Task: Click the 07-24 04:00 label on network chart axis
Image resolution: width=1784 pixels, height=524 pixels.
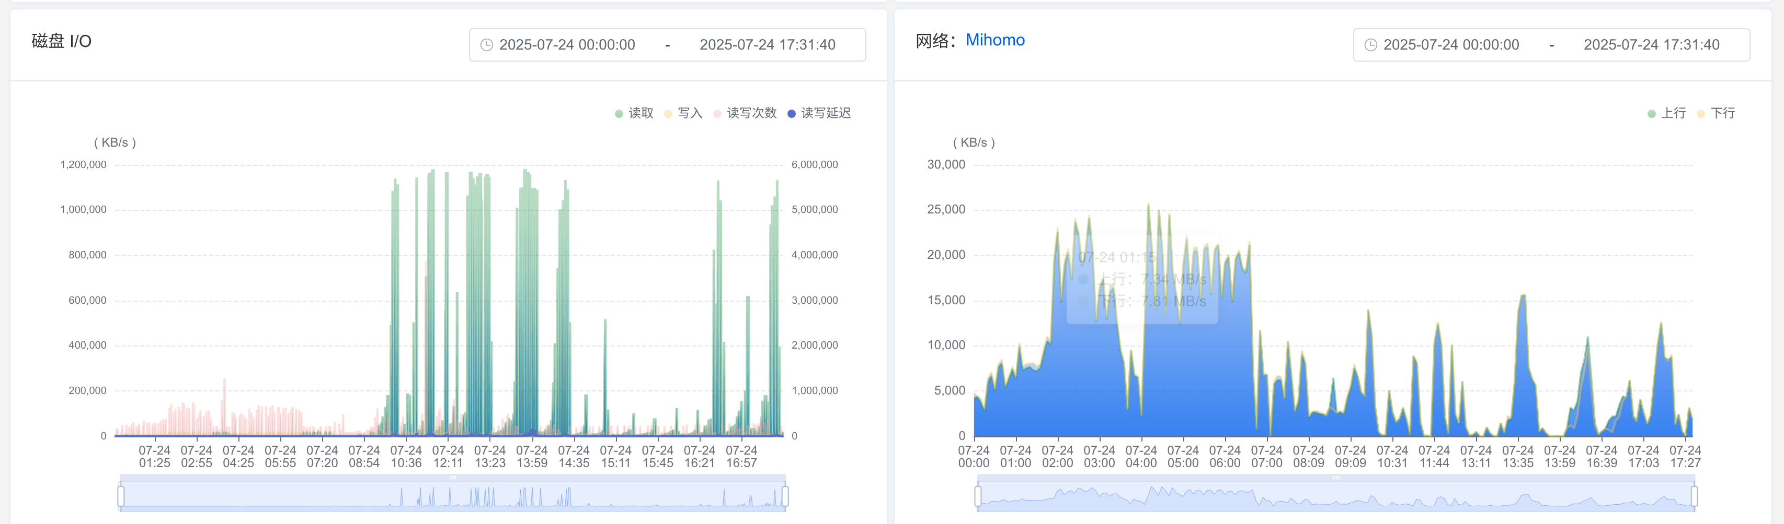Action: pos(1141,457)
